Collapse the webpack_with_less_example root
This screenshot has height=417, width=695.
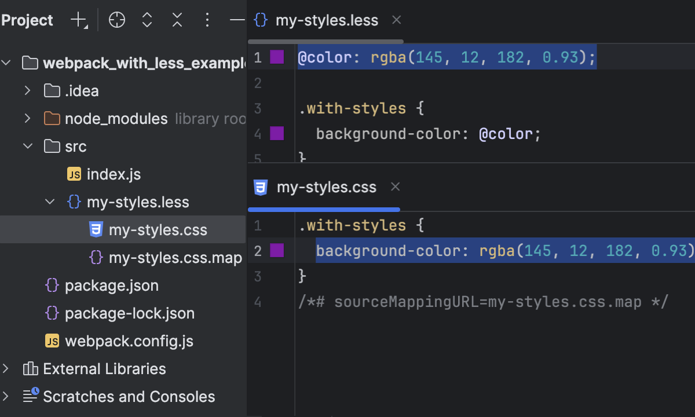pyautogui.click(x=6, y=63)
